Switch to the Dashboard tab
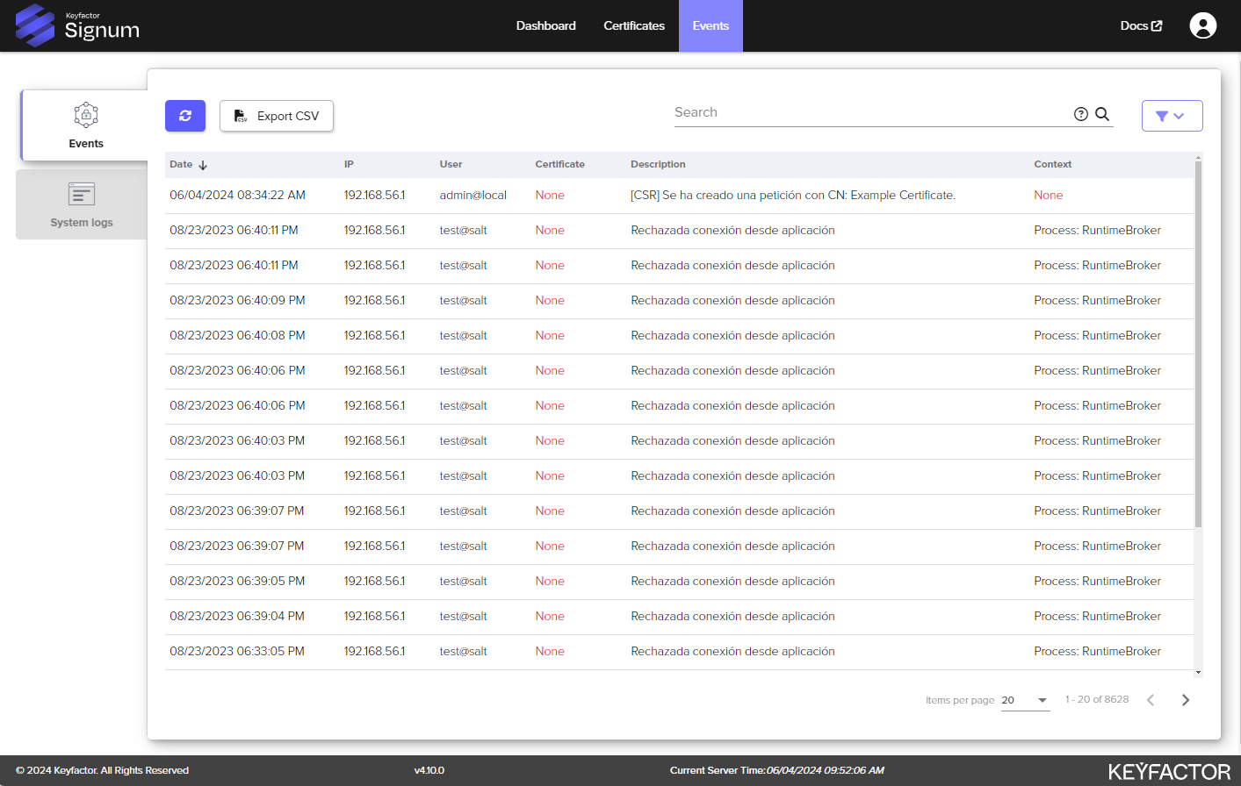This screenshot has width=1241, height=786. click(x=545, y=25)
